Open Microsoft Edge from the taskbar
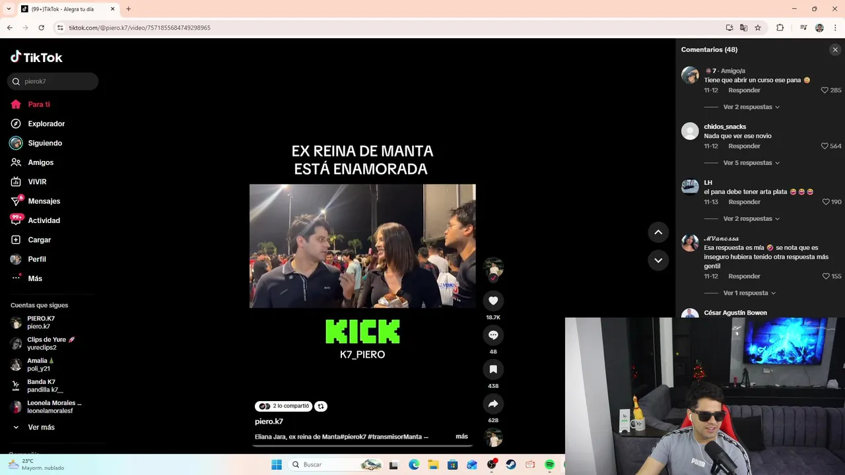 pyautogui.click(x=414, y=465)
